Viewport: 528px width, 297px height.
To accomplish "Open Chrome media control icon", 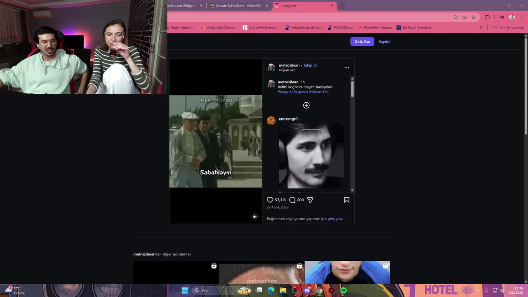I will pos(502,17).
